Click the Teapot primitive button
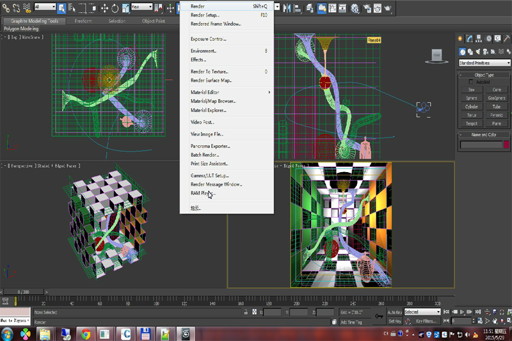 [x=472, y=123]
